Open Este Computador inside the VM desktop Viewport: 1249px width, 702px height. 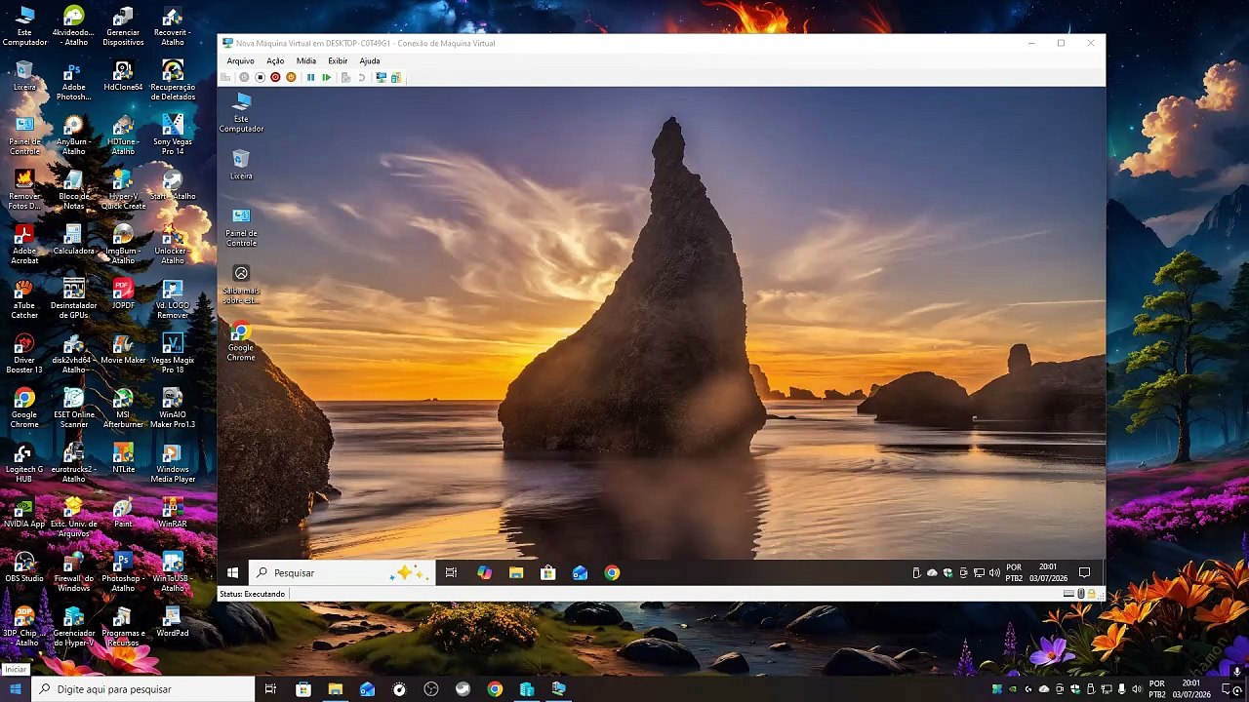pos(241,112)
